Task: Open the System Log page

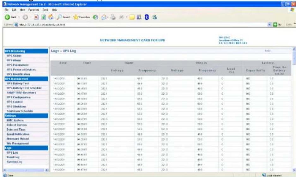Action: point(14,162)
